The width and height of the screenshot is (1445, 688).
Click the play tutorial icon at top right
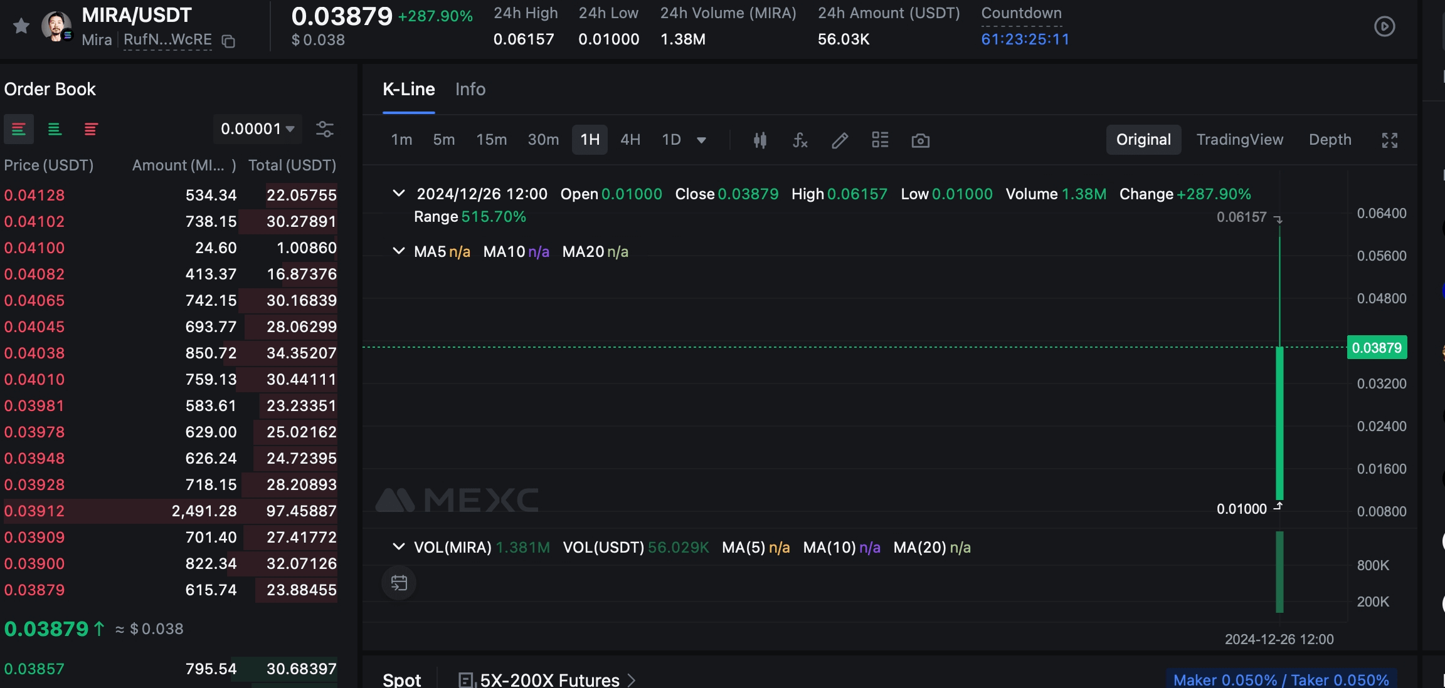pyautogui.click(x=1384, y=26)
